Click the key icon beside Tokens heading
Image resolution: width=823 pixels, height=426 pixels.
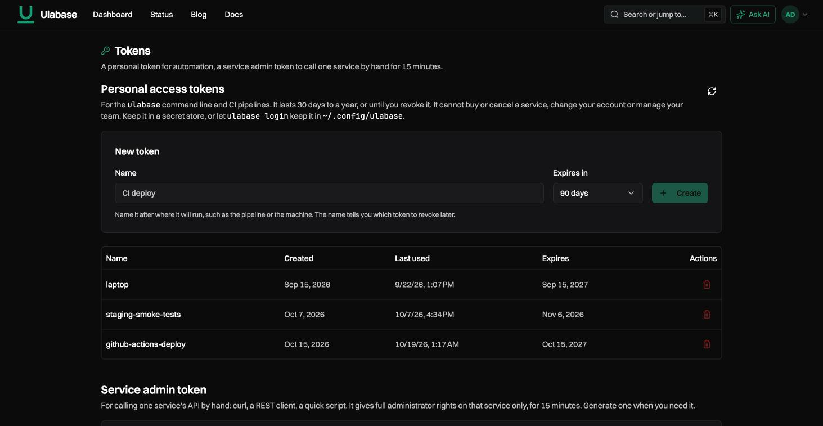click(x=105, y=51)
